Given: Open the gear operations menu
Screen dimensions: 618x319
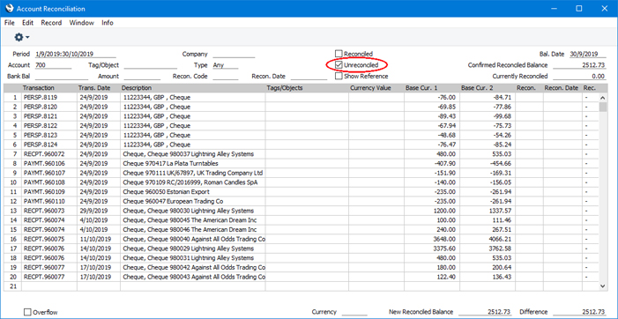Looking at the screenshot, I should click(22, 37).
